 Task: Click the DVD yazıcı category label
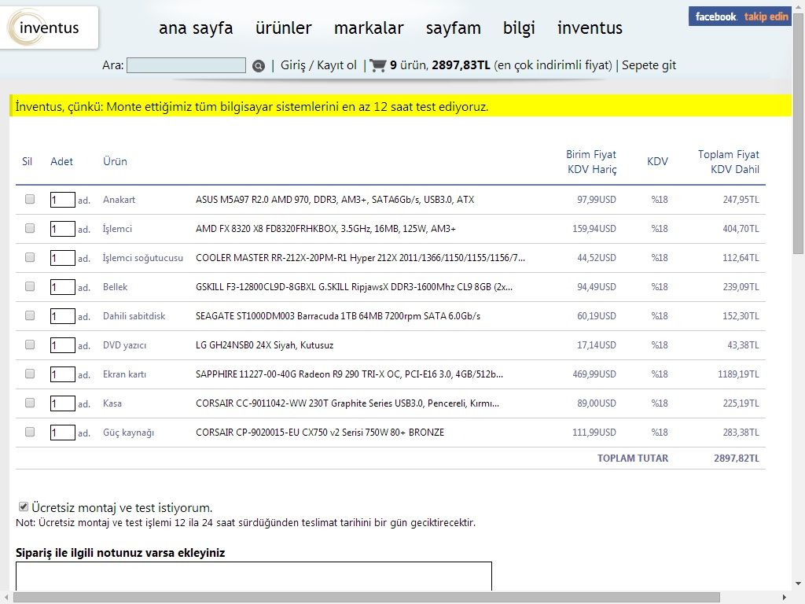(x=124, y=345)
